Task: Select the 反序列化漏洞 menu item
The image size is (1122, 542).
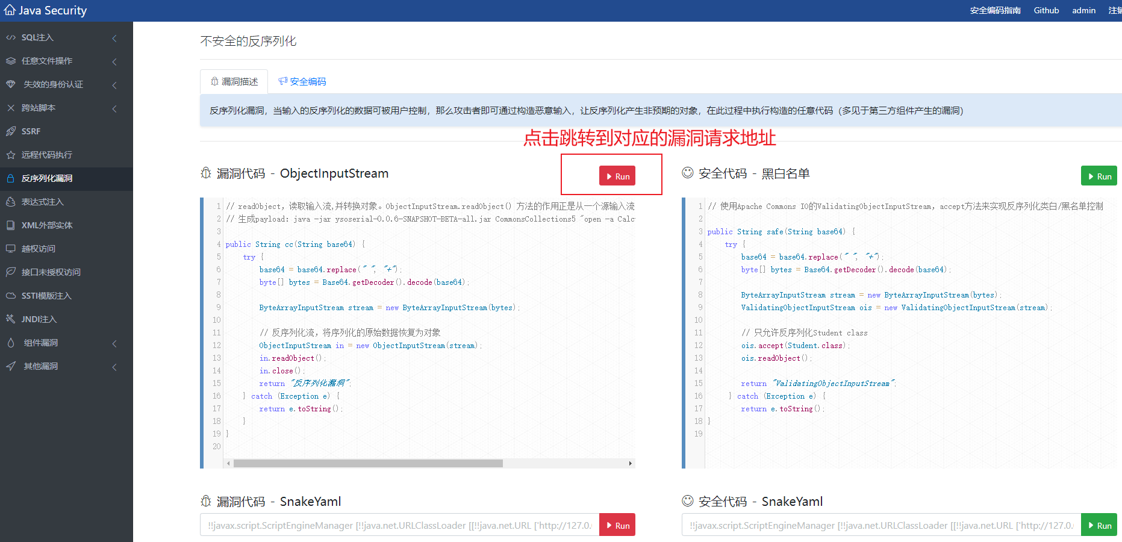Action: (66, 178)
